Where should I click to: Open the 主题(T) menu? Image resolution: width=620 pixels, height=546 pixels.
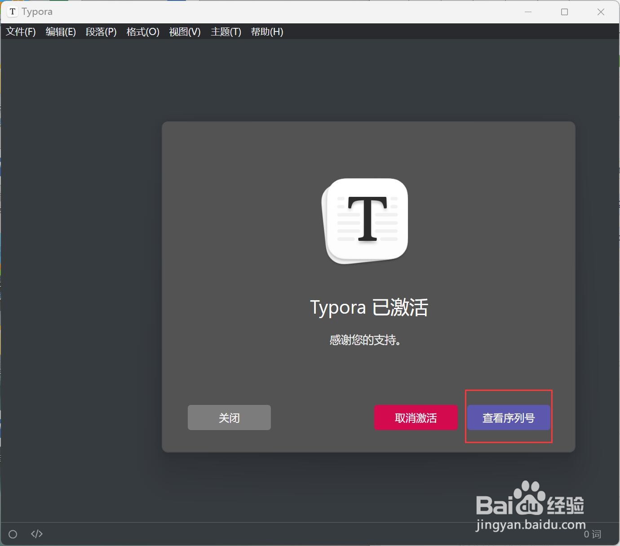tap(226, 32)
